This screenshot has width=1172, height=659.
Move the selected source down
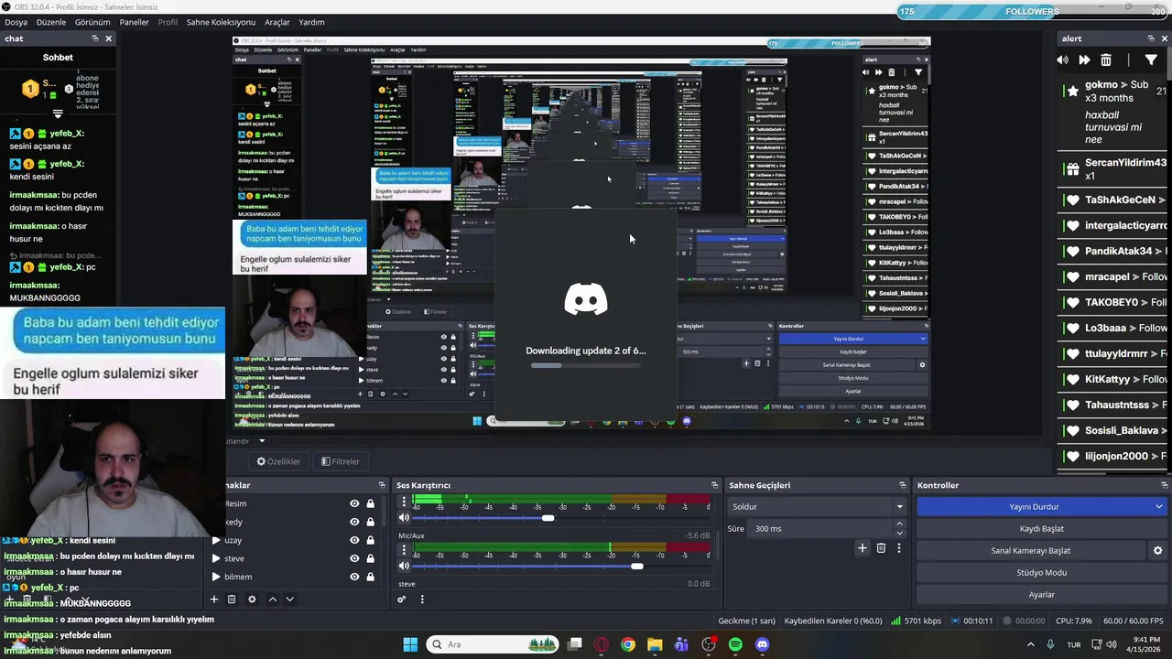pyautogui.click(x=289, y=600)
